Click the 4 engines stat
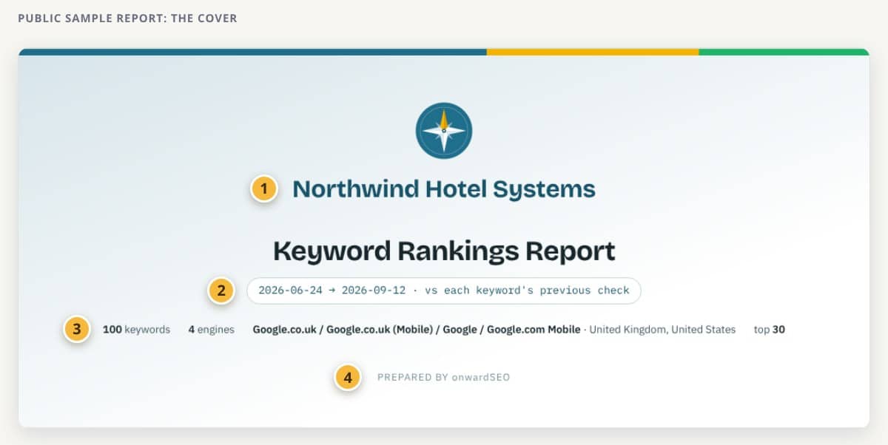 coord(211,330)
